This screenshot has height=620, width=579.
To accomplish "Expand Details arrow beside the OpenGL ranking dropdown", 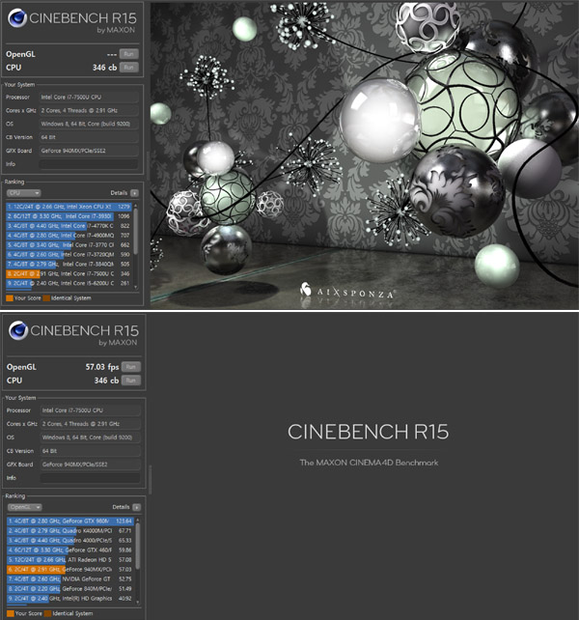I will pyautogui.click(x=136, y=507).
